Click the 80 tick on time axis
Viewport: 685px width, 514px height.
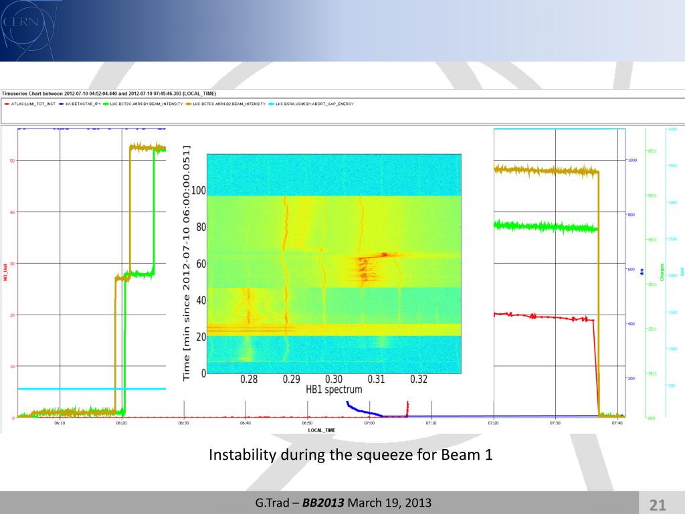(x=201, y=227)
